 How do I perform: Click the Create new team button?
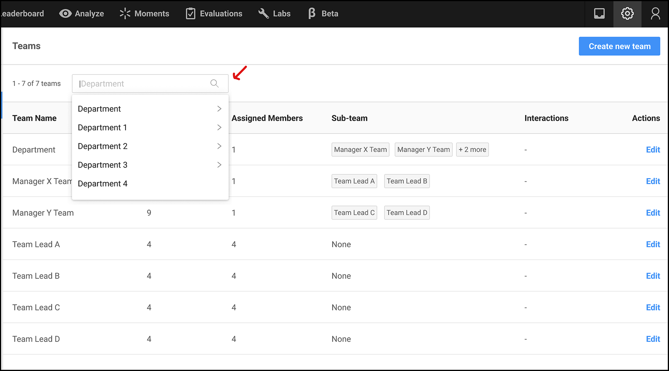tap(619, 46)
